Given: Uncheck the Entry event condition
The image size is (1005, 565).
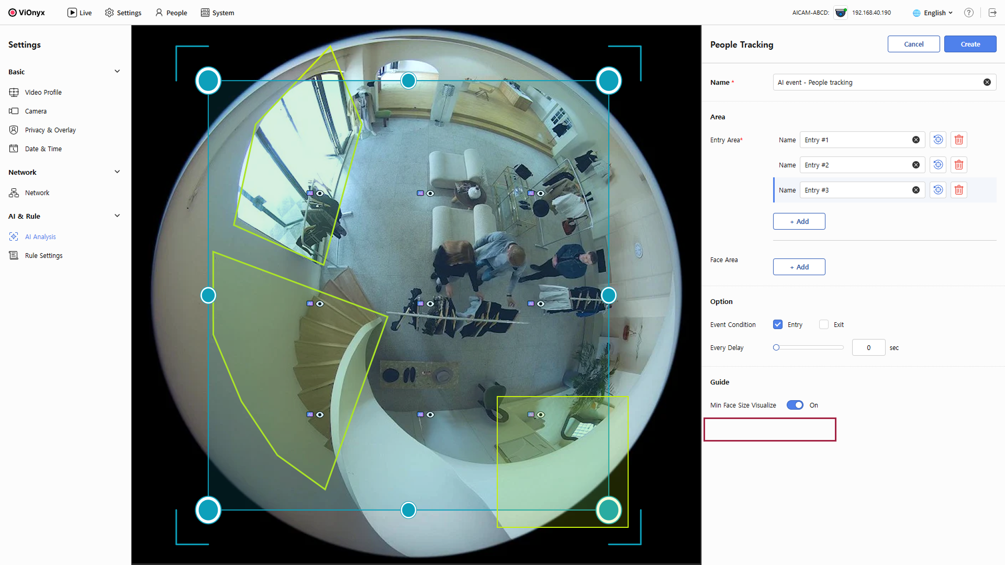Looking at the screenshot, I should tap(777, 324).
